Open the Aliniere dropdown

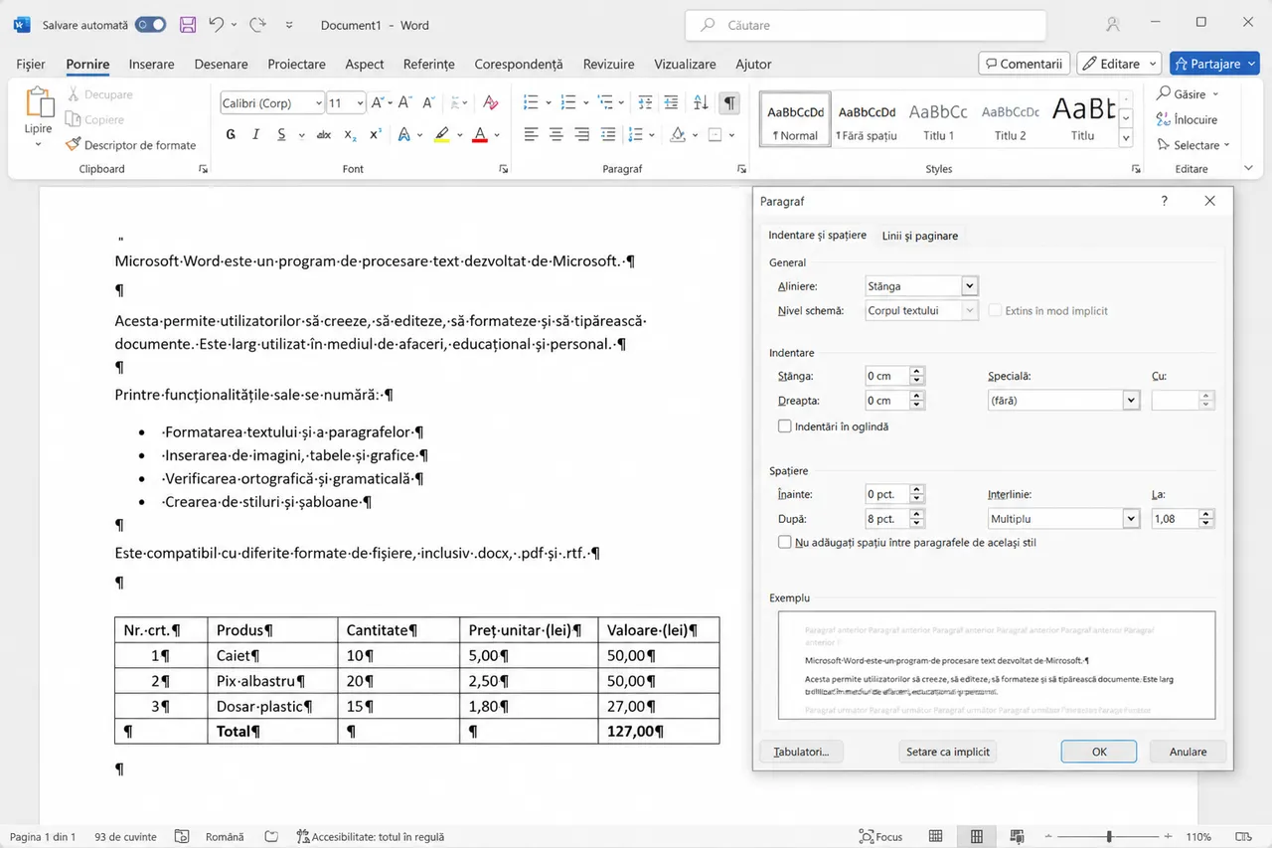[x=970, y=286]
